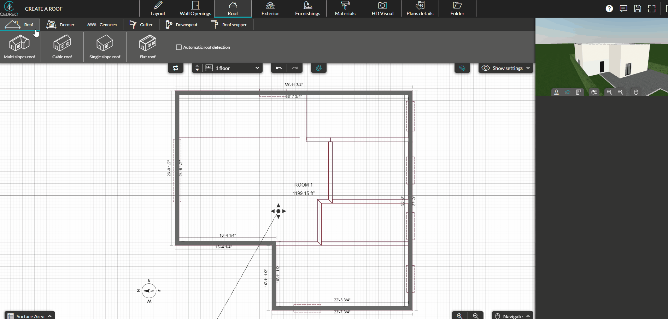Select the Multi slopes roof tool
The height and width of the screenshot is (319, 668).
tap(20, 46)
